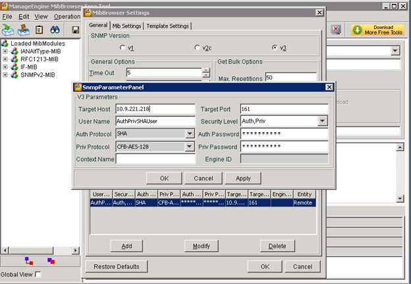This screenshot has width=411, height=284.
Task: Click the RFC1213-MIB module icon
Action: pos(14,59)
